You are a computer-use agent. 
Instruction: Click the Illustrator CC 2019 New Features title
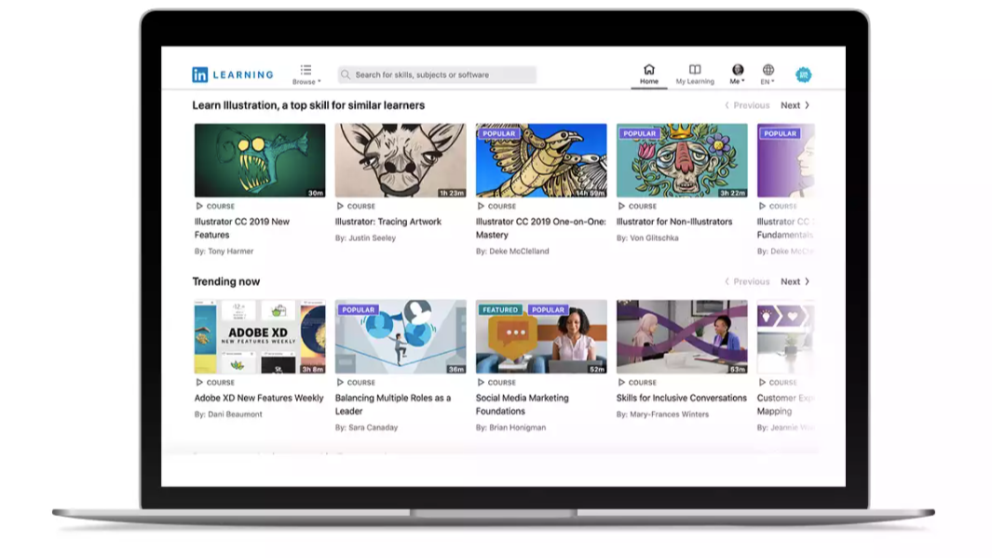241,228
